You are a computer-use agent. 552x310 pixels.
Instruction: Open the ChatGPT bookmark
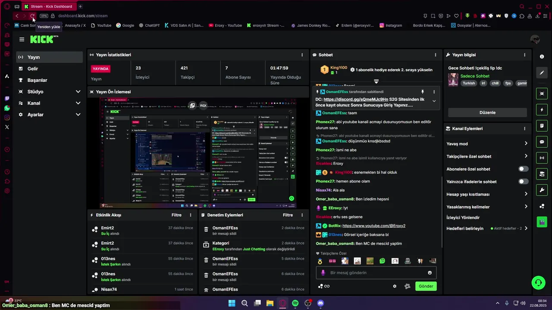pyautogui.click(x=149, y=25)
